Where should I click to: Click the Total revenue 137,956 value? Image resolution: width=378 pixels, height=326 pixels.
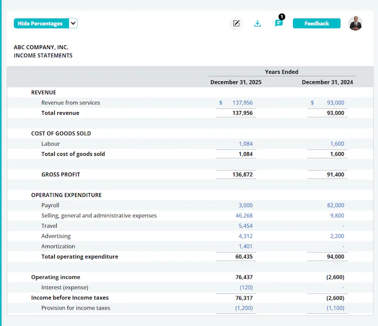pos(242,113)
